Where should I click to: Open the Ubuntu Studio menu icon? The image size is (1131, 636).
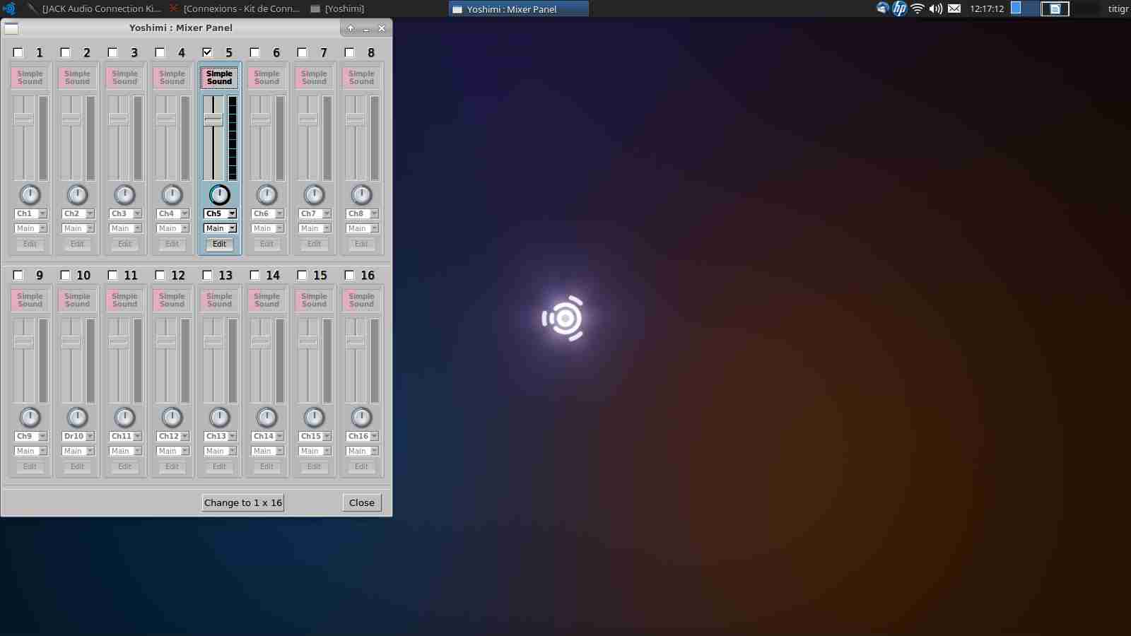tap(9, 8)
